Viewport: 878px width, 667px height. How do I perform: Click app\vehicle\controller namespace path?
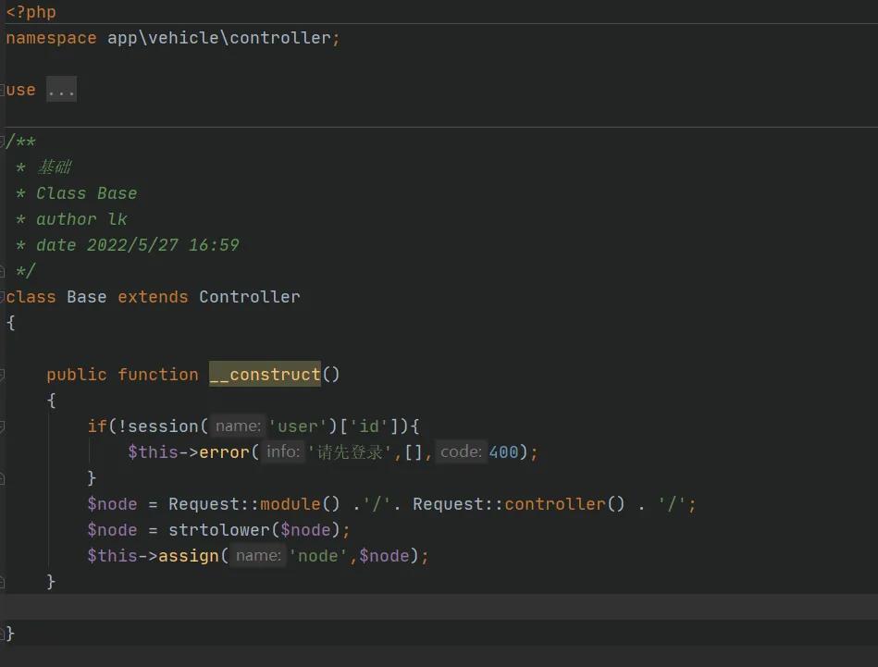tap(219, 38)
